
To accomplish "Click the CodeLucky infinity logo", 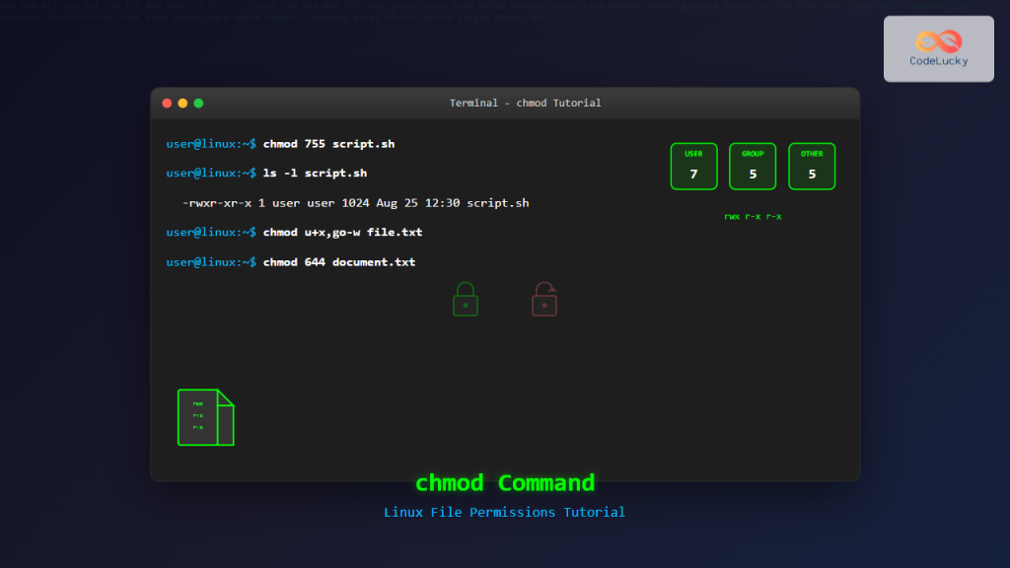I will click(937, 40).
